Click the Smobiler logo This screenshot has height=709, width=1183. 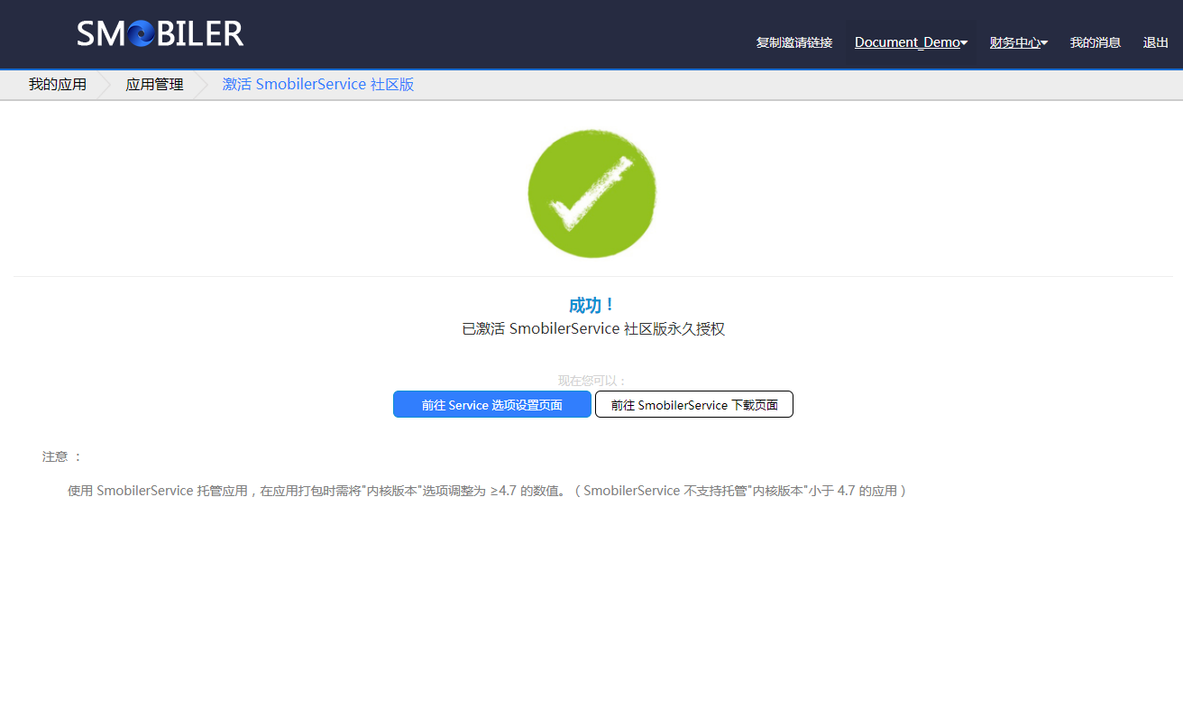click(160, 34)
